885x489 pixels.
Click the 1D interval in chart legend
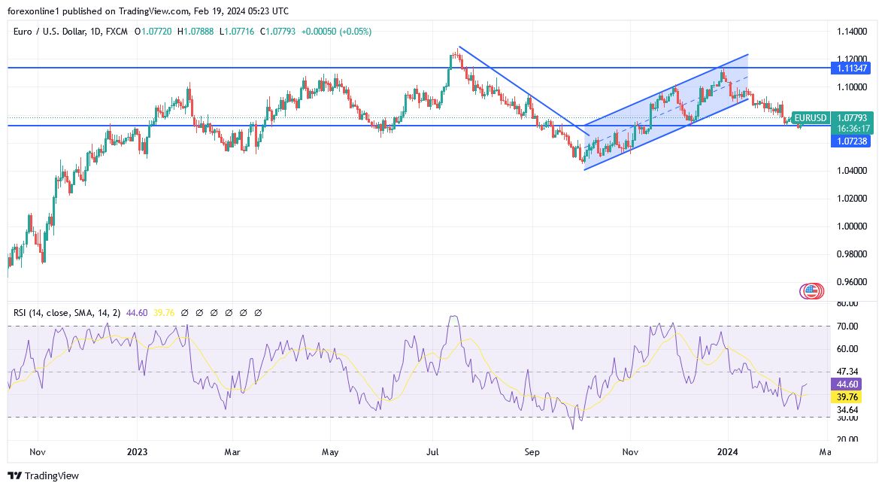(x=95, y=32)
